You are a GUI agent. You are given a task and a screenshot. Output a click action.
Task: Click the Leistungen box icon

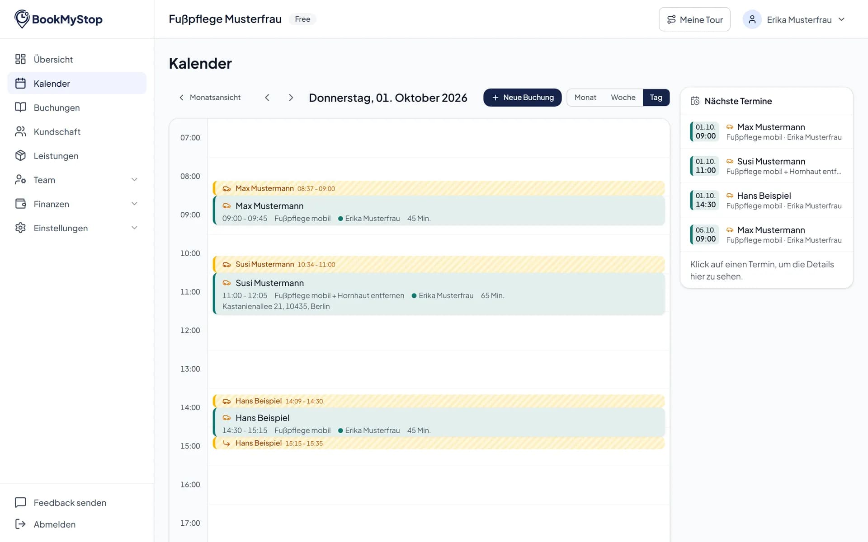click(x=20, y=155)
